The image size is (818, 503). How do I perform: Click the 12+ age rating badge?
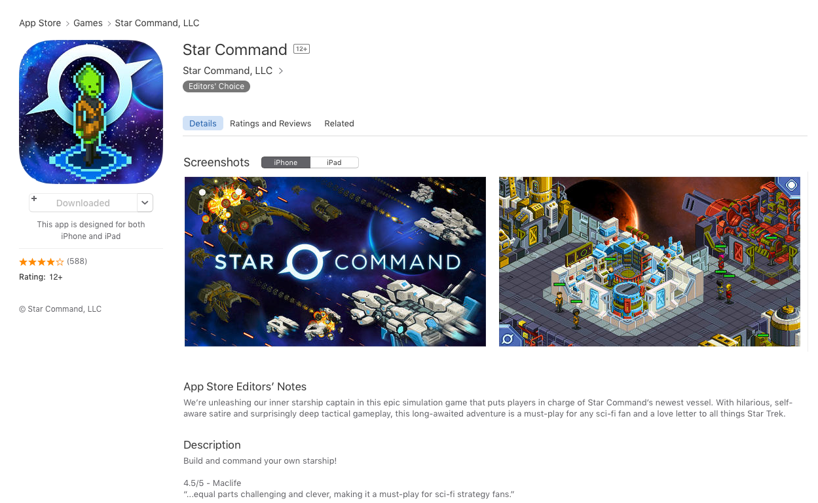[301, 49]
